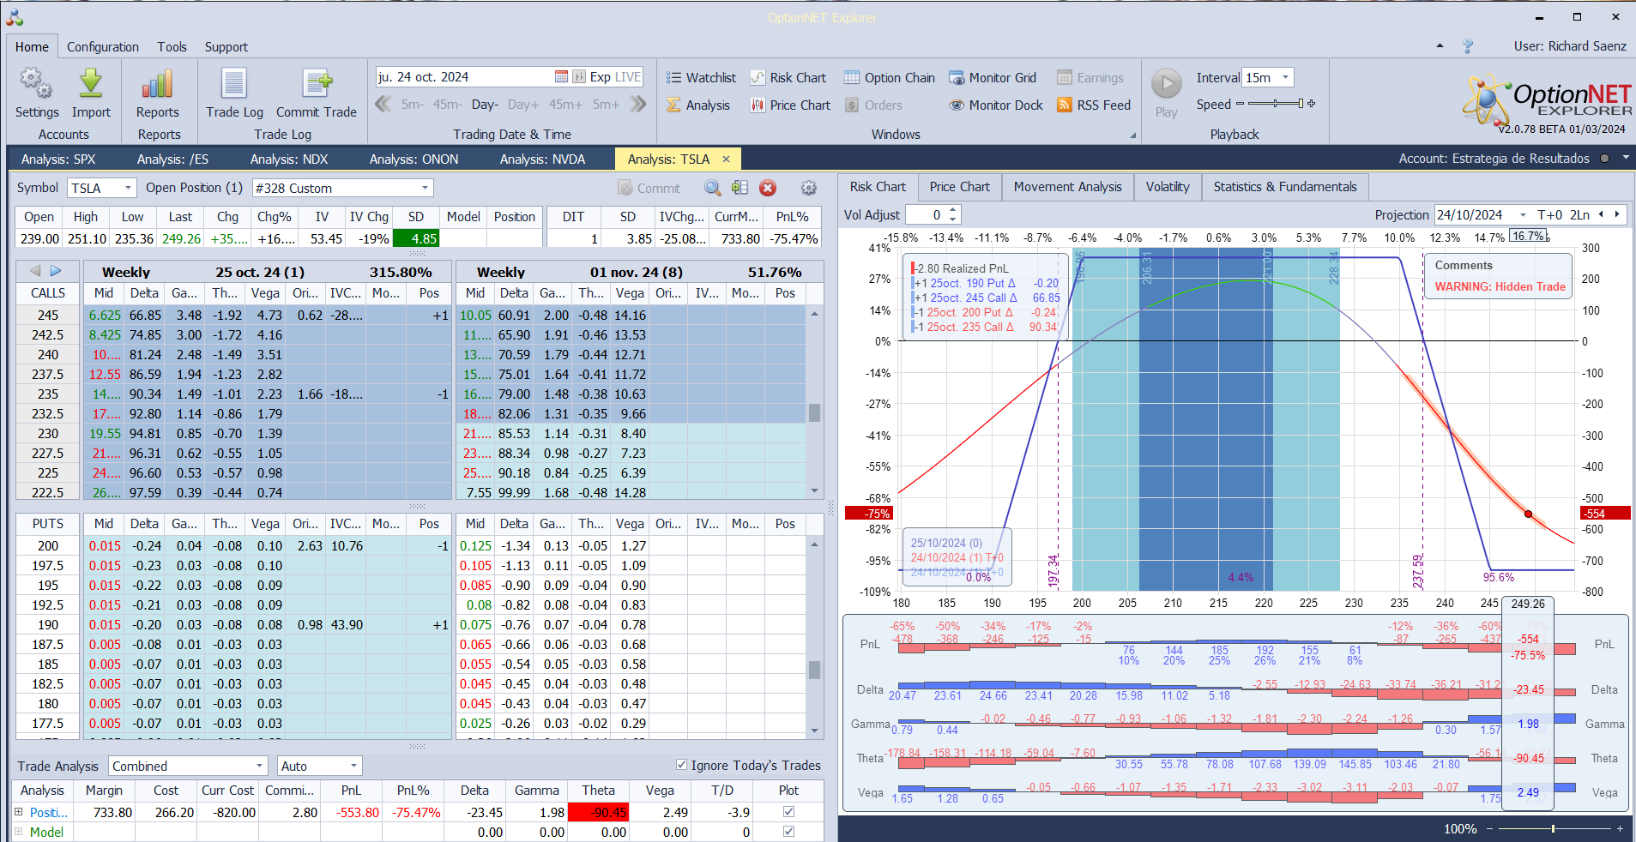The height and width of the screenshot is (842, 1636).
Task: Open the RSS Feed window
Action: point(1094,105)
